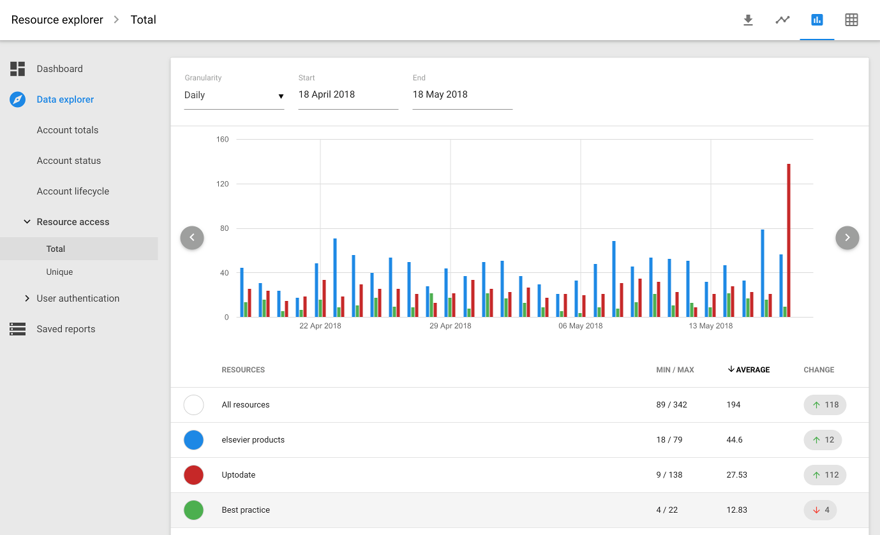Collapse the Resource access section
880x535 pixels.
point(27,222)
